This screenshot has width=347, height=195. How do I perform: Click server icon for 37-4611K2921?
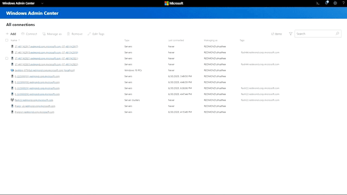pyautogui.click(x=12, y=58)
